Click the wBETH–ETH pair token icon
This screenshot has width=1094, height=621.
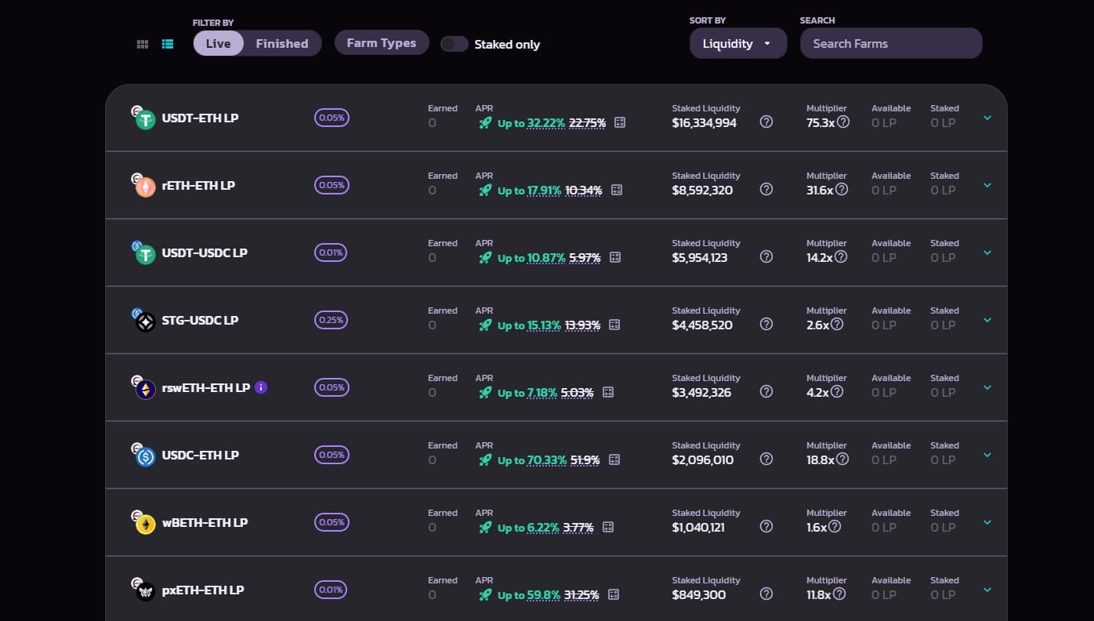145,522
